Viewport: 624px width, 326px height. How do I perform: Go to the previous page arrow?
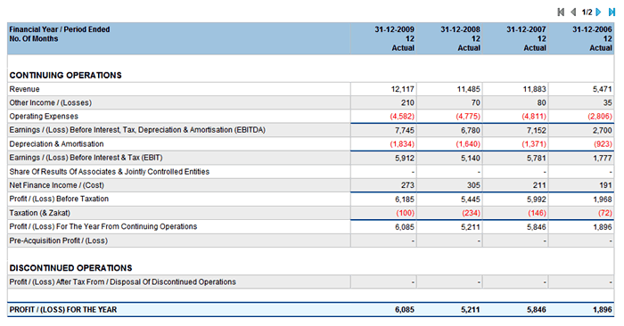point(573,12)
